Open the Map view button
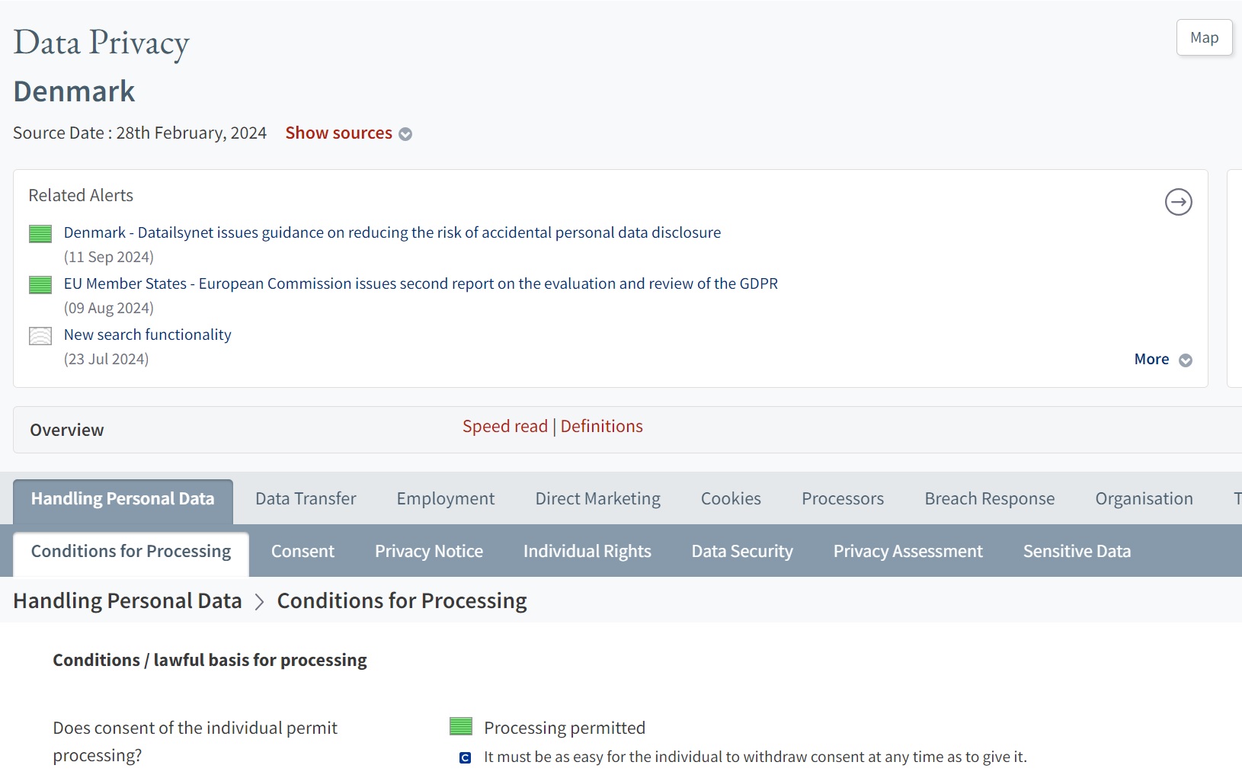The height and width of the screenshot is (778, 1242). coord(1204,37)
